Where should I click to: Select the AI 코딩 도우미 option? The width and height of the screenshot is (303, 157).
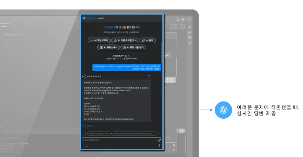click(99, 40)
